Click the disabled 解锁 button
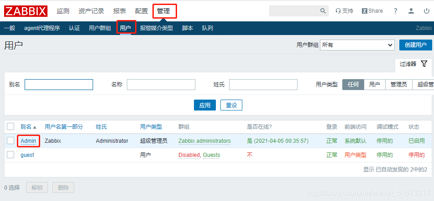The width and height of the screenshot is (434, 201). (37, 187)
